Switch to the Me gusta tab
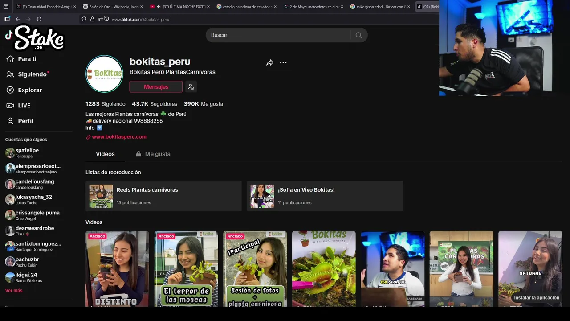 [x=153, y=154]
